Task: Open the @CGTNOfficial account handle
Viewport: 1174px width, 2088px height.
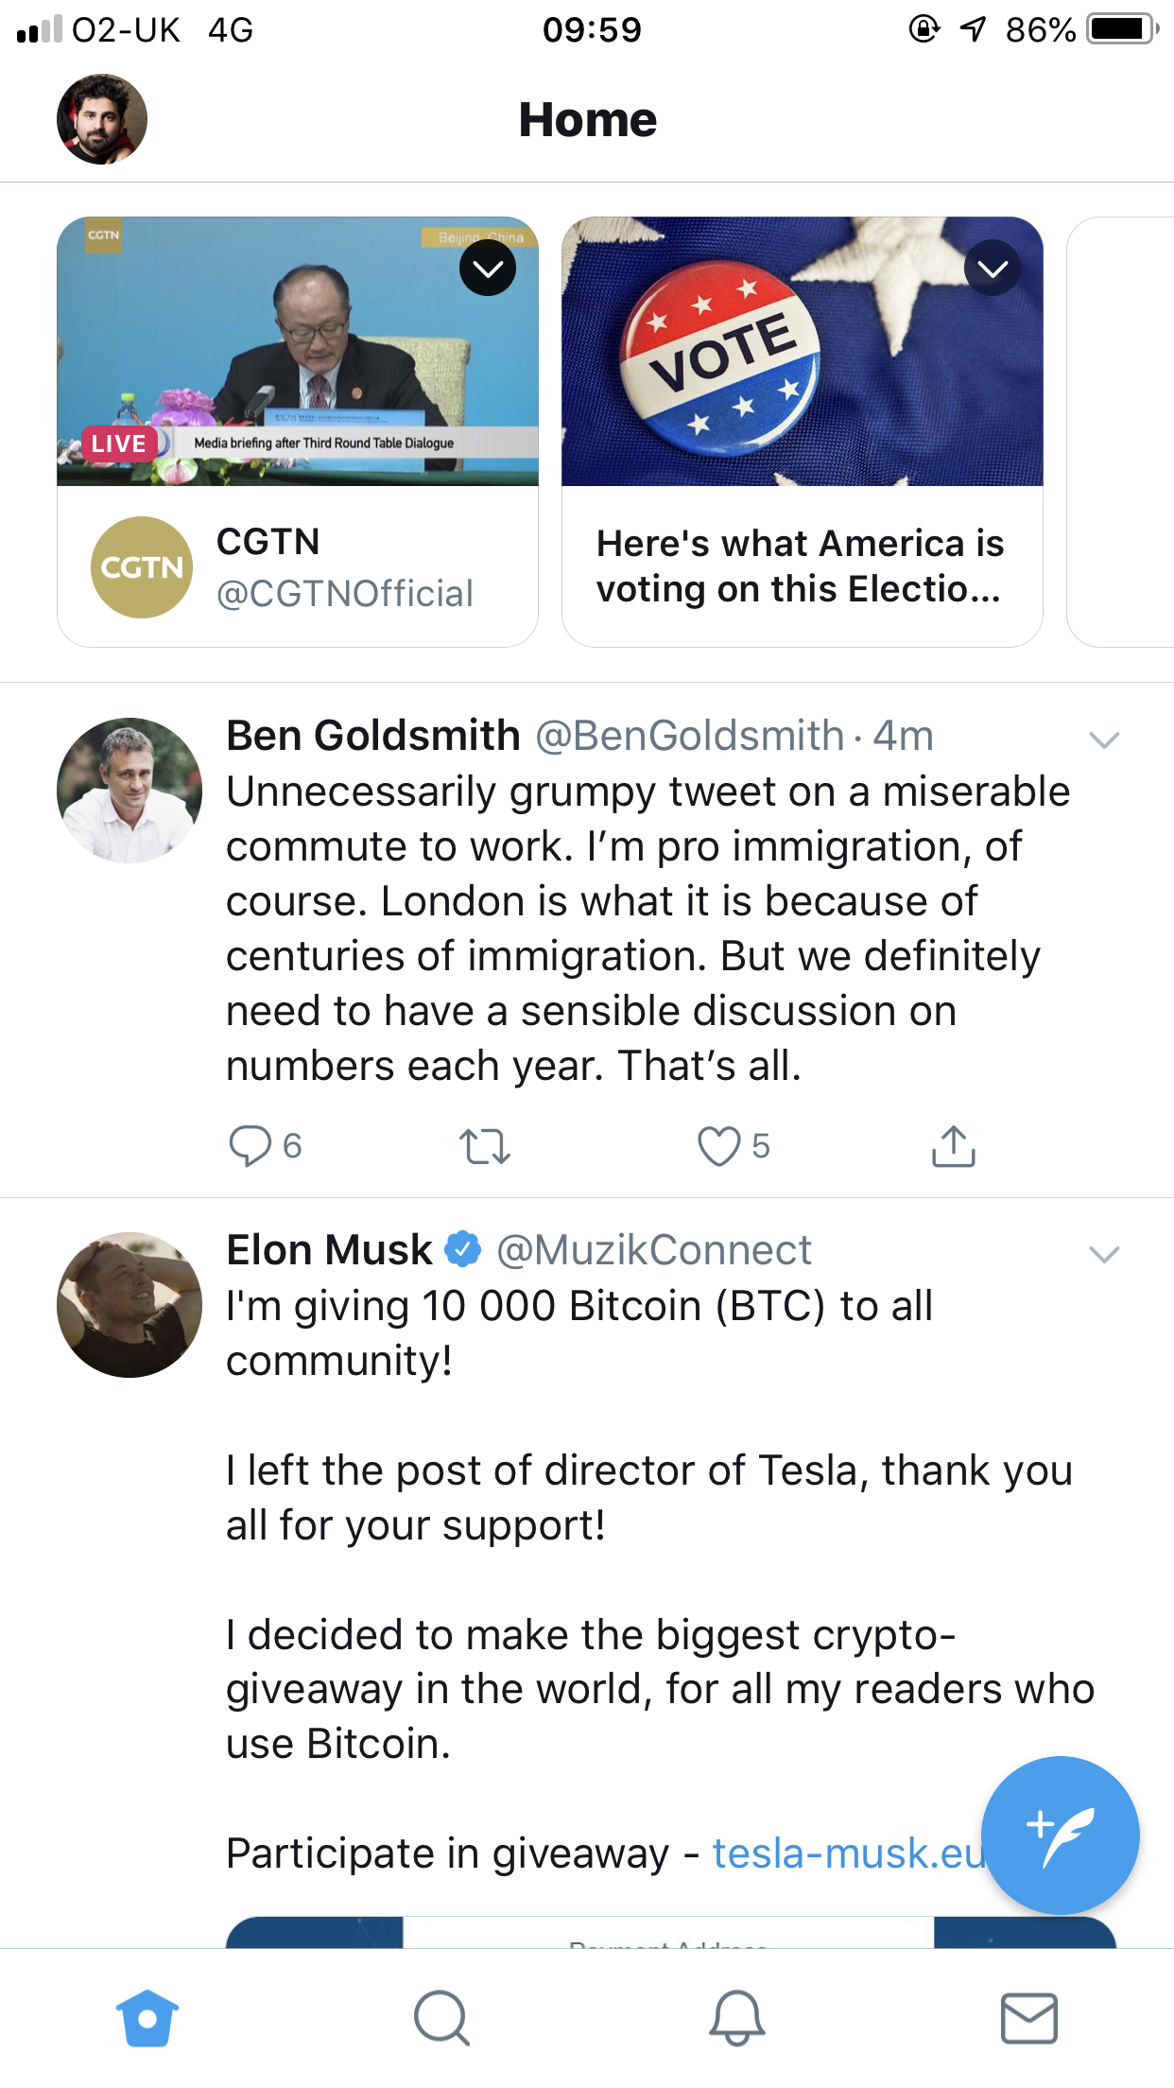Action: pyautogui.click(x=345, y=594)
